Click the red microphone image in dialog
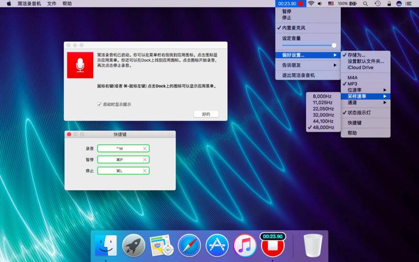419x262 pixels. [80, 65]
